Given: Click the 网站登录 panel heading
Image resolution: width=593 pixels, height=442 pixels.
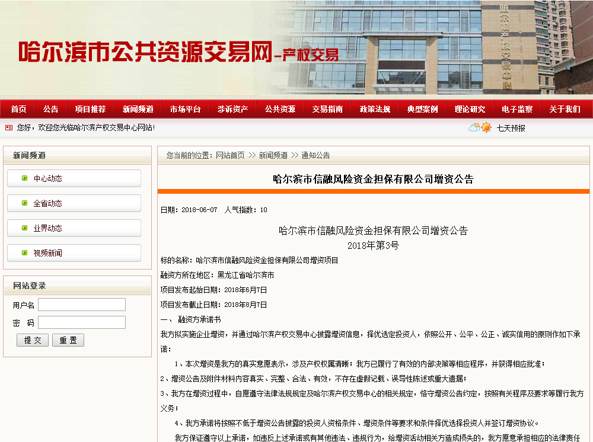Looking at the screenshot, I should pyautogui.click(x=29, y=286).
